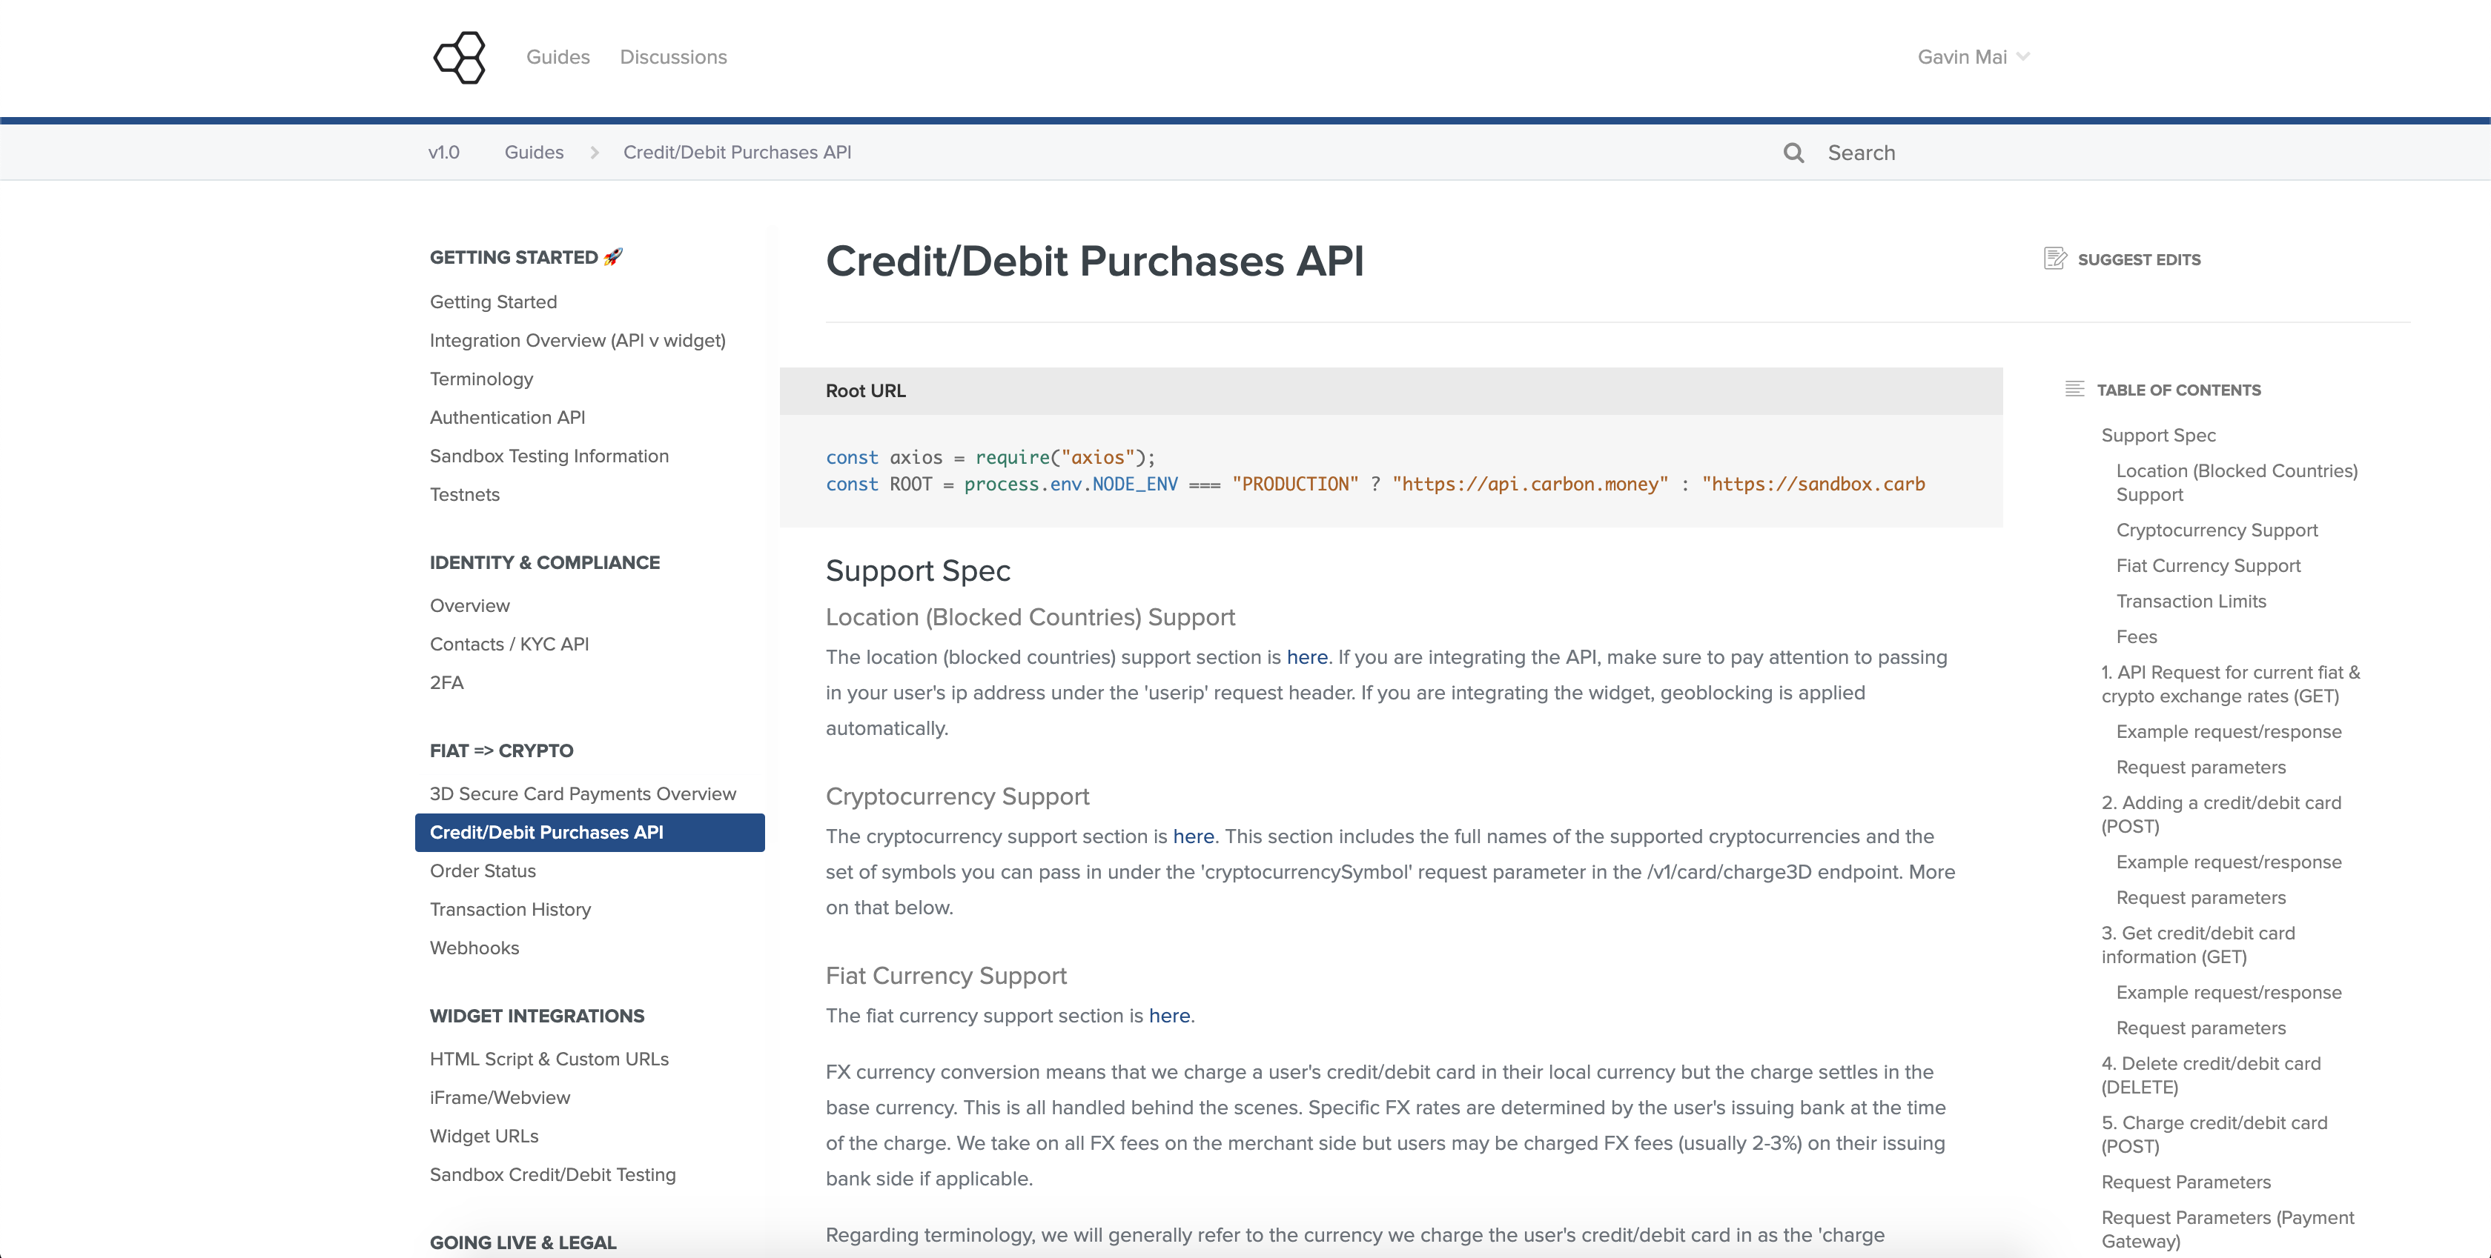Open Sandbox Testing Information page
This screenshot has height=1258, width=2491.
coord(549,455)
